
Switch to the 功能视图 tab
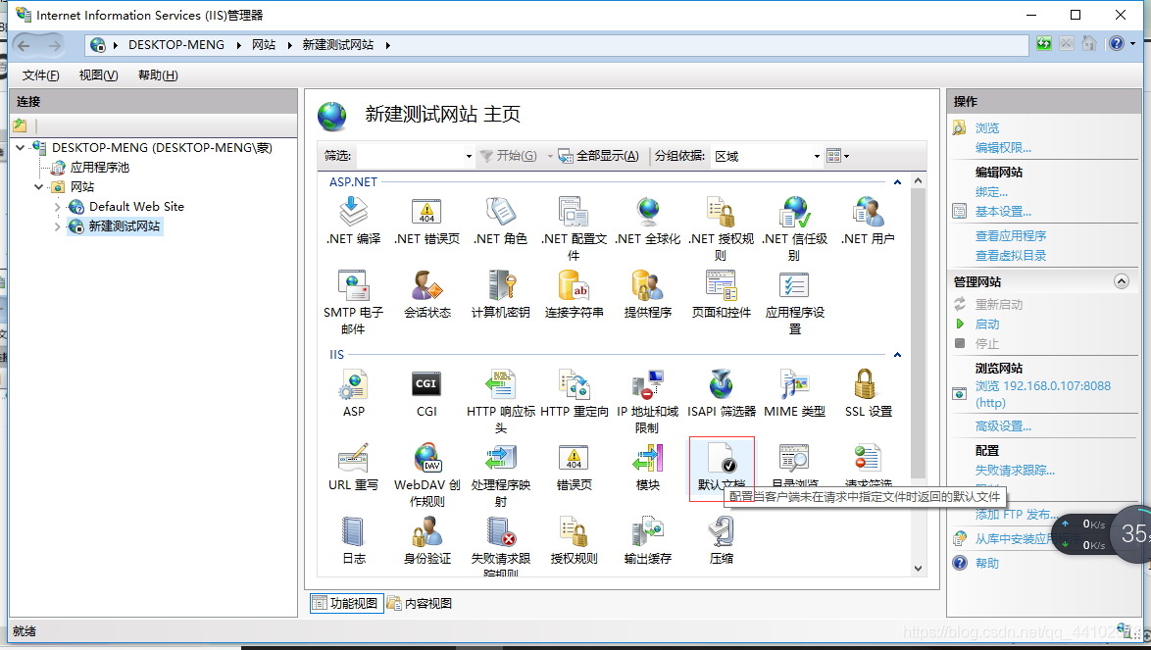[346, 603]
